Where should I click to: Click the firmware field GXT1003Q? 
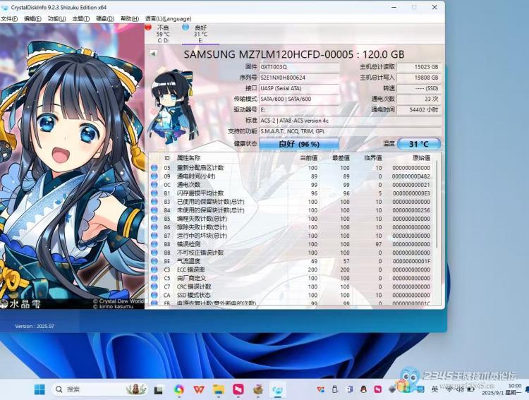coord(299,67)
